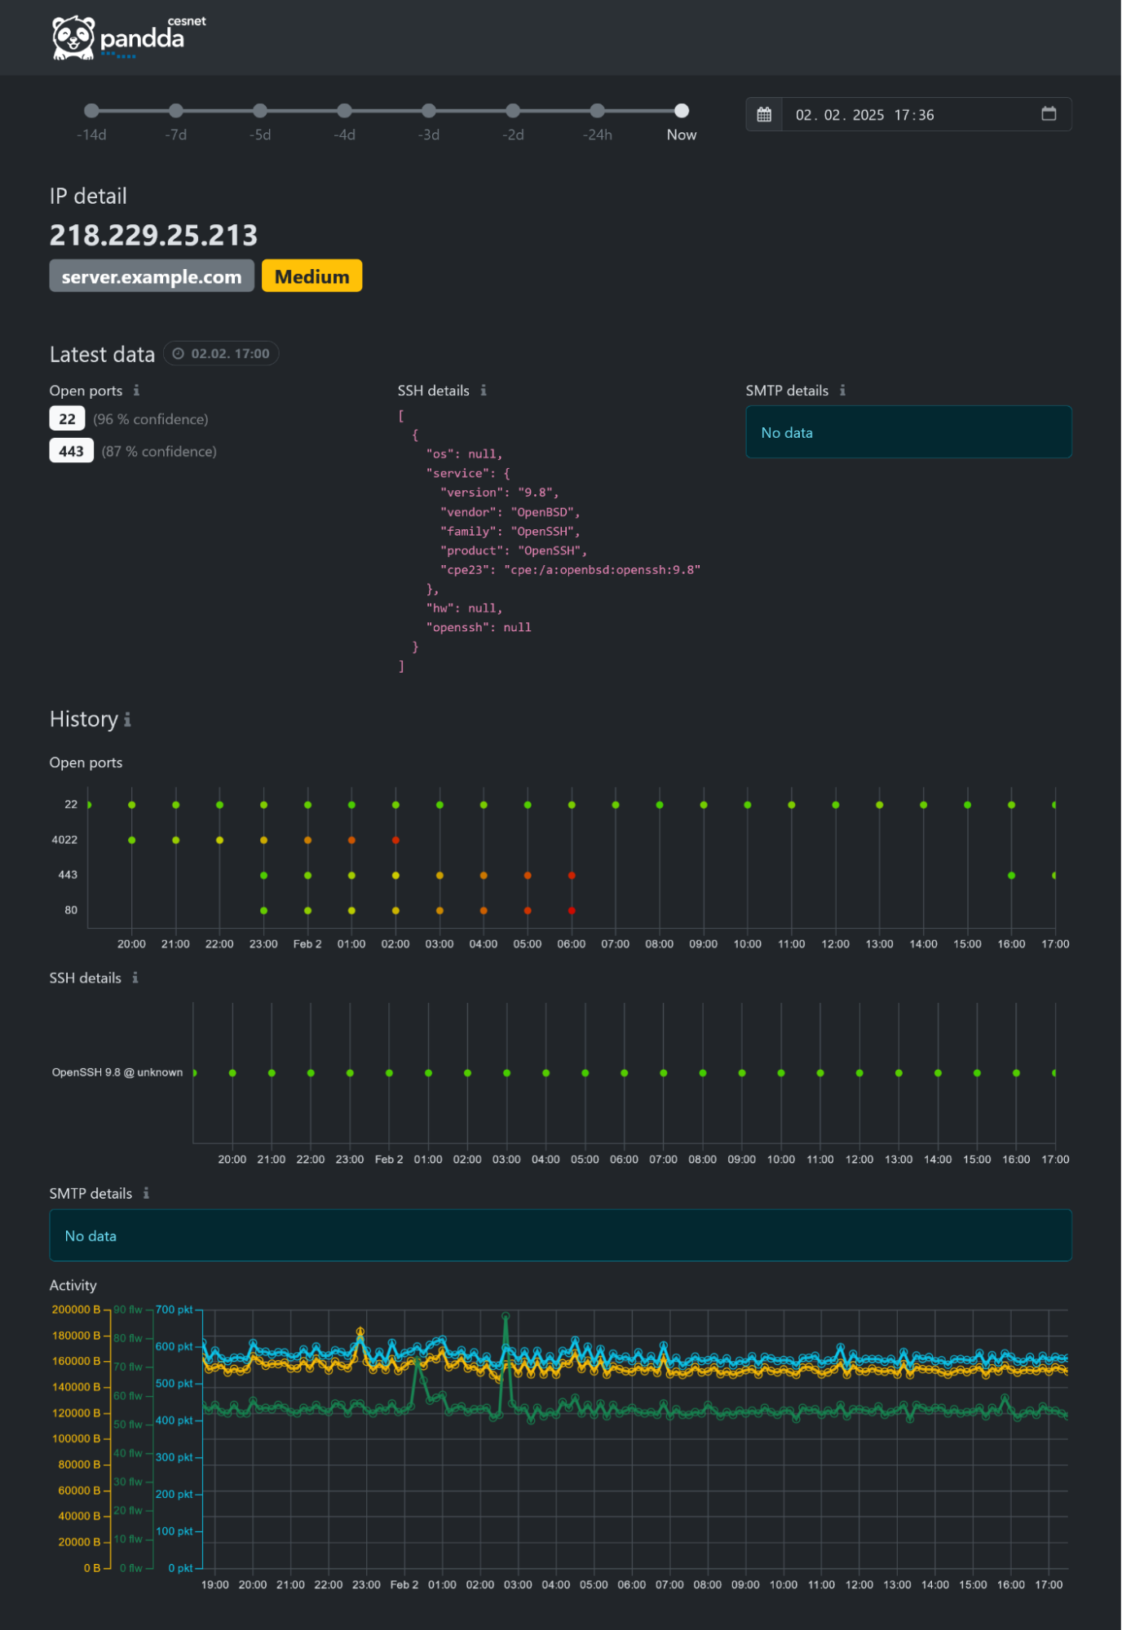The image size is (1122, 1630).
Task: Select the -7d point on timeline
Action: [176, 111]
